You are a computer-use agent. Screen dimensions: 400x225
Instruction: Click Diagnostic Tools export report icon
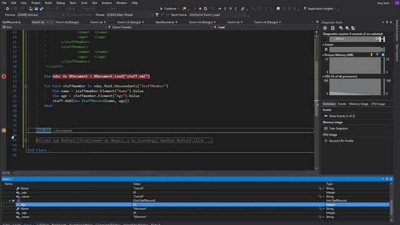coord(332,28)
